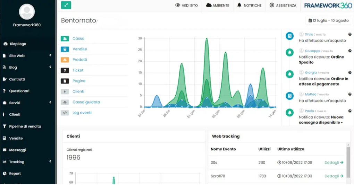The image size is (354, 185).
Task: Open the Vendite link in quick list
Action: point(79,49)
